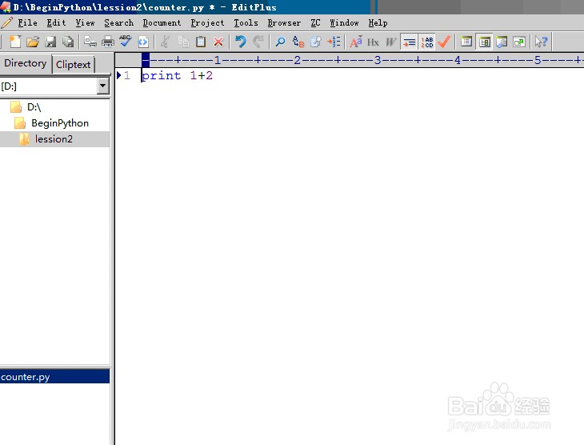Click the red checkmark icon
This screenshot has height=445, width=584.
(x=444, y=42)
